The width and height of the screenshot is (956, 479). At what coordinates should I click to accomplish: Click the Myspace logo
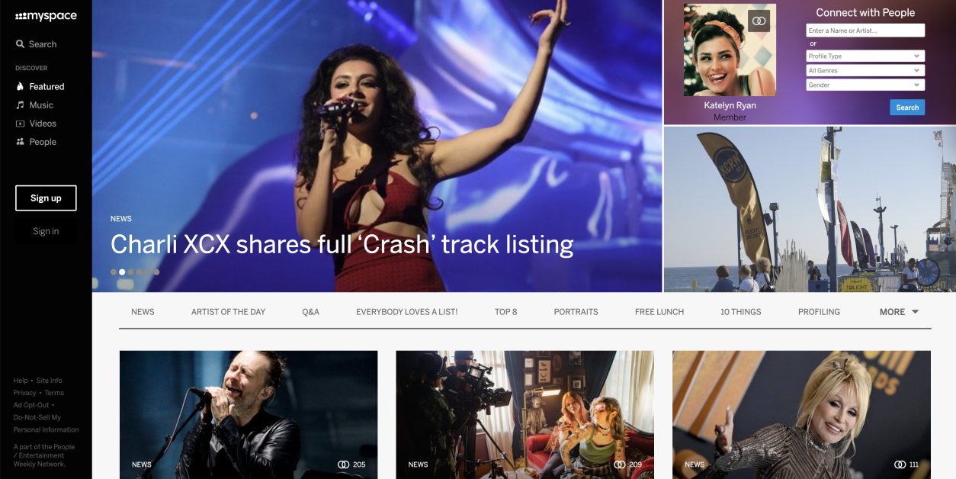point(46,16)
